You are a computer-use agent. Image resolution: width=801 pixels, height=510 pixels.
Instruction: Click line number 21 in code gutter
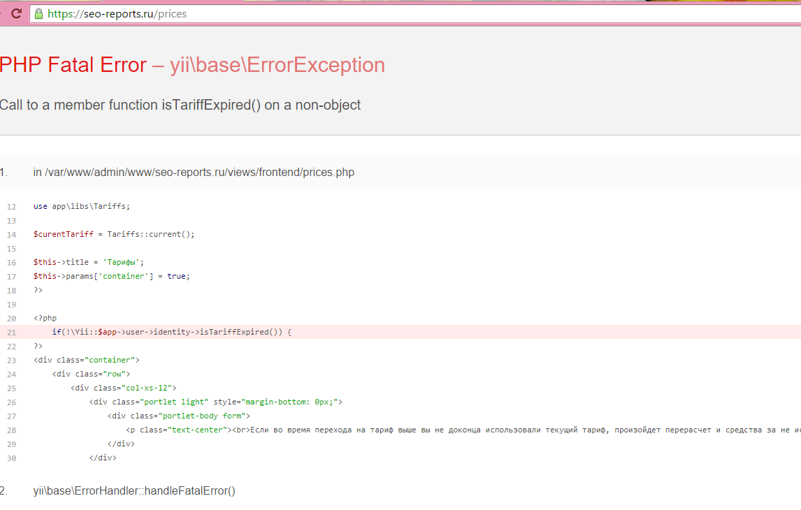pos(11,333)
